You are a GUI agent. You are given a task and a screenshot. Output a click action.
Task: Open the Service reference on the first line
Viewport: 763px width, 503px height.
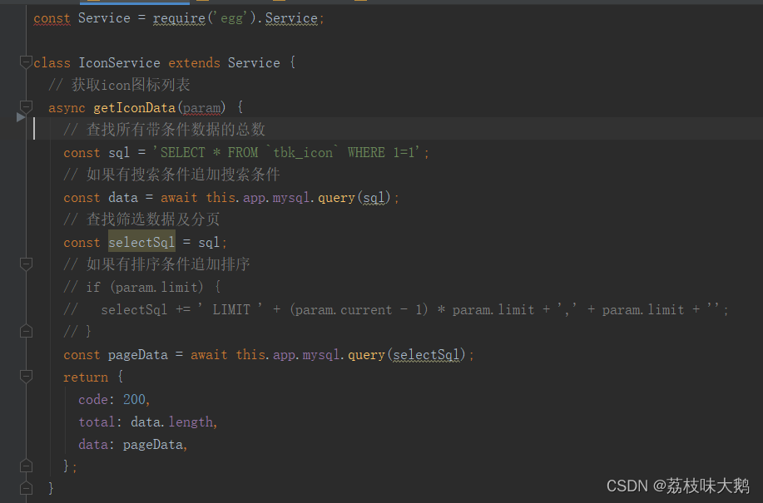tap(291, 18)
